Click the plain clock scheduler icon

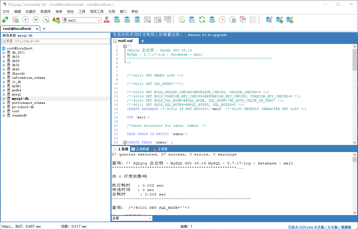[x=222, y=20]
